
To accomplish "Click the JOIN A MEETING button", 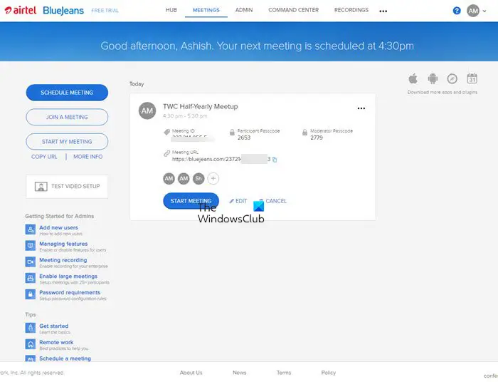I will (x=67, y=117).
